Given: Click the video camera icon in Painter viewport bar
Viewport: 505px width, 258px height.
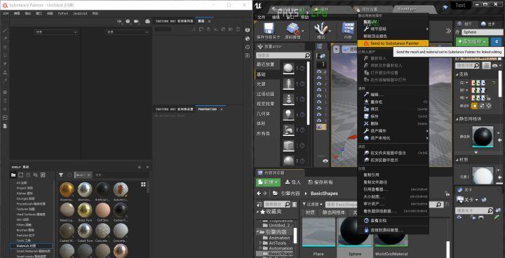Looking at the screenshot, I should point(136,21).
